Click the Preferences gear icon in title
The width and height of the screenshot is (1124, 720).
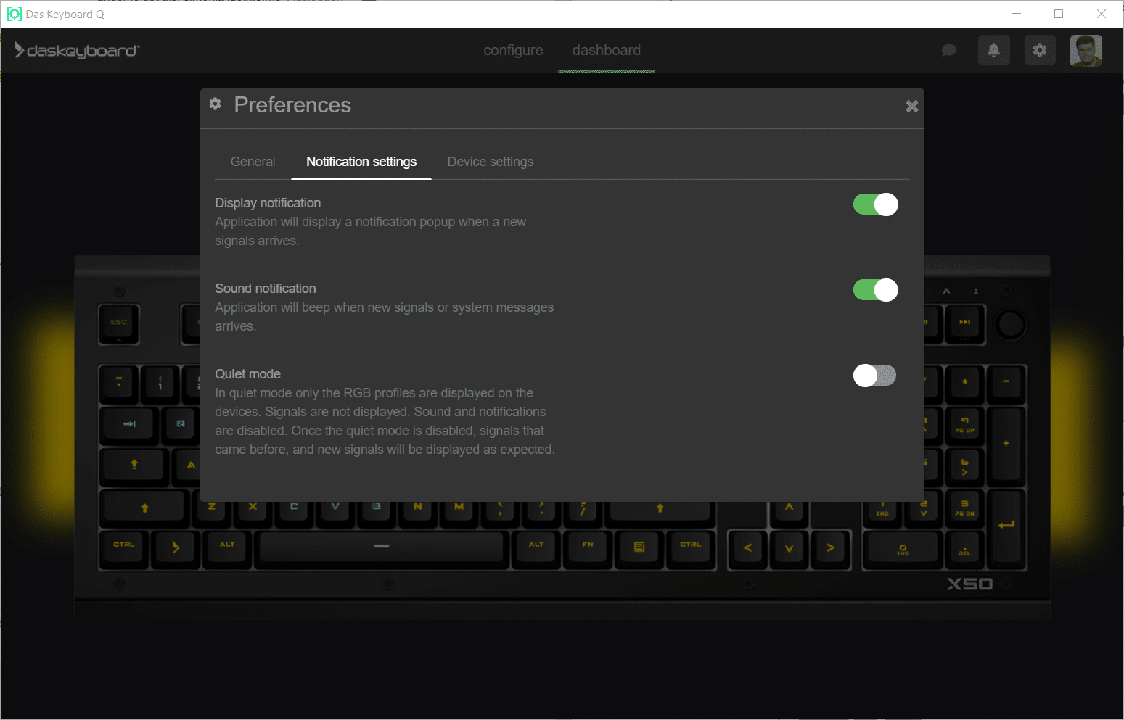(x=216, y=104)
